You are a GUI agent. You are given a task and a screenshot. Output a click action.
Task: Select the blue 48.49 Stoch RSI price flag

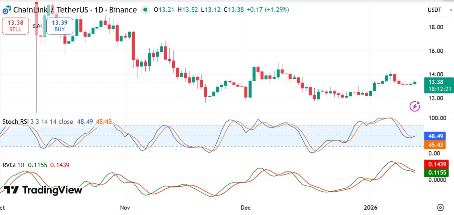tap(435, 136)
